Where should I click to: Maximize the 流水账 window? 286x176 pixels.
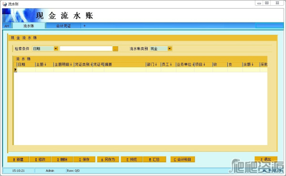click(x=266, y=3)
